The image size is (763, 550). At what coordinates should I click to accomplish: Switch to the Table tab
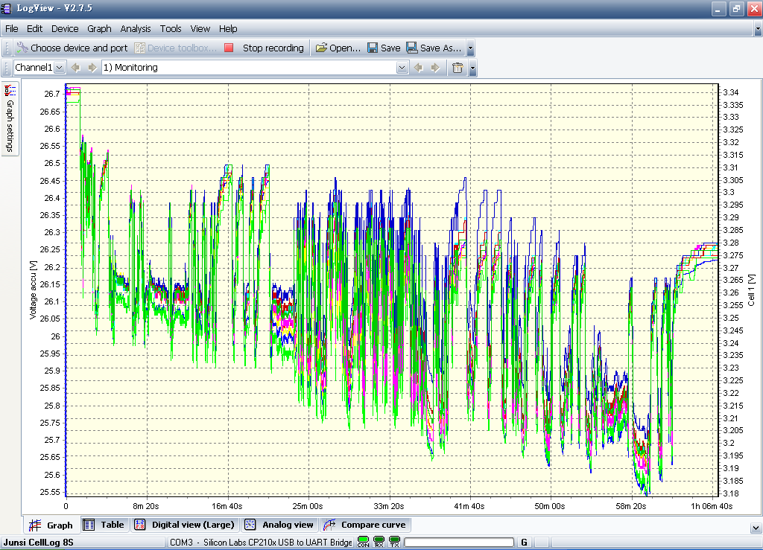(x=104, y=525)
